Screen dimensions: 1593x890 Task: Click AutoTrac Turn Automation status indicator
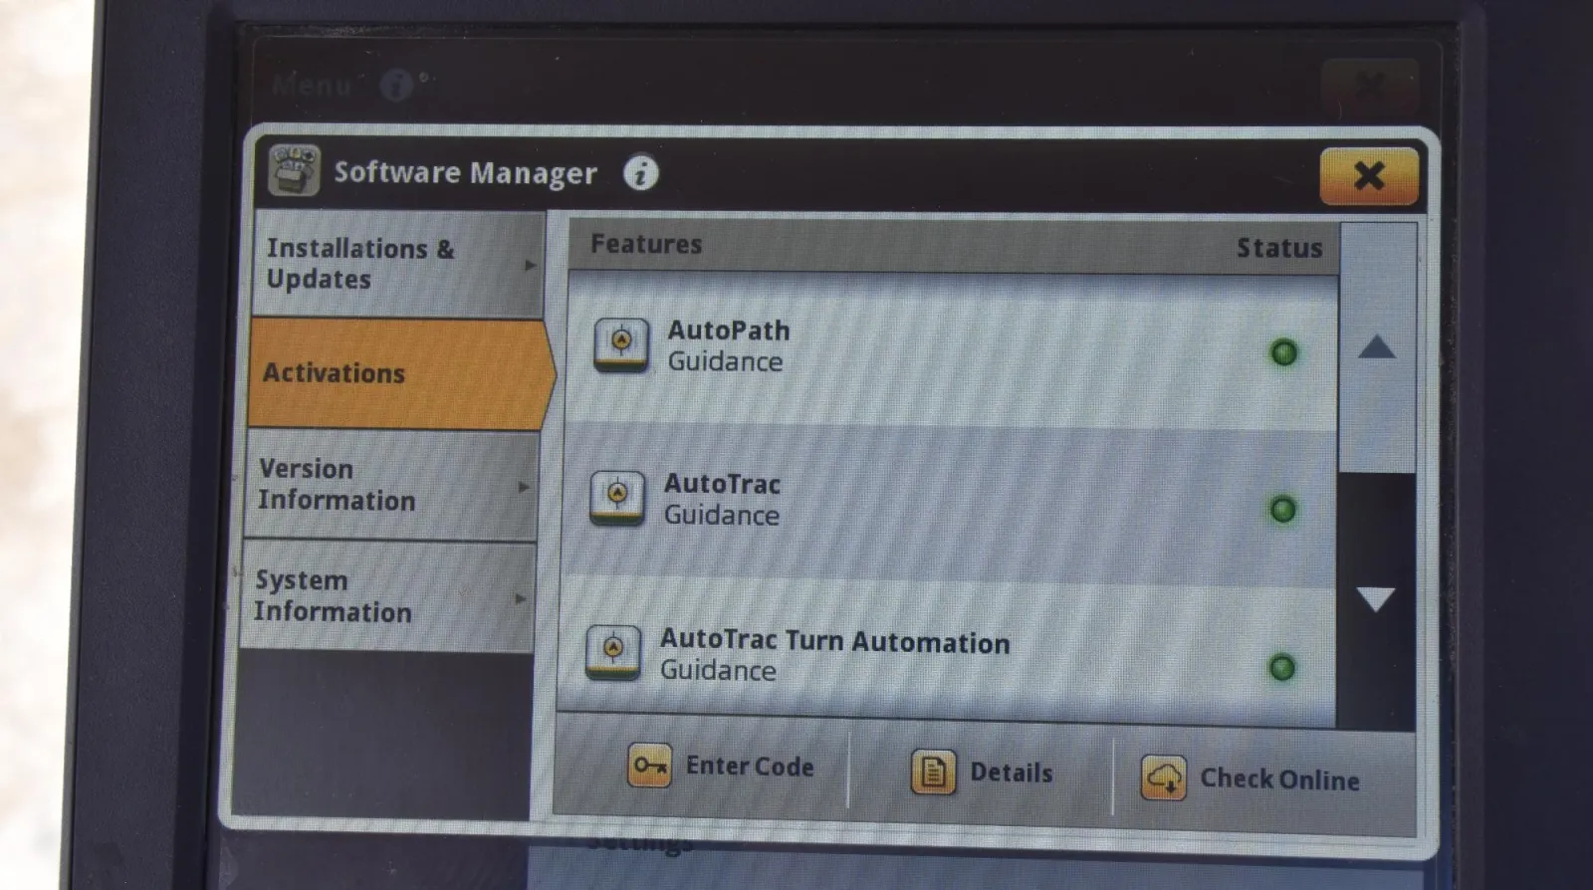1282,667
